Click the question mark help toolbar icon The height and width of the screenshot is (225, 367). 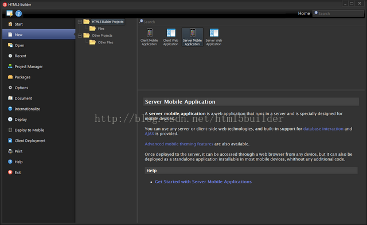pos(19,14)
